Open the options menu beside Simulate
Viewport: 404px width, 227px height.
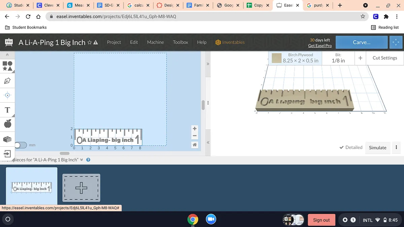396,147
